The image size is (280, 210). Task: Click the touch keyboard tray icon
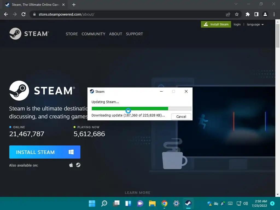point(230,203)
